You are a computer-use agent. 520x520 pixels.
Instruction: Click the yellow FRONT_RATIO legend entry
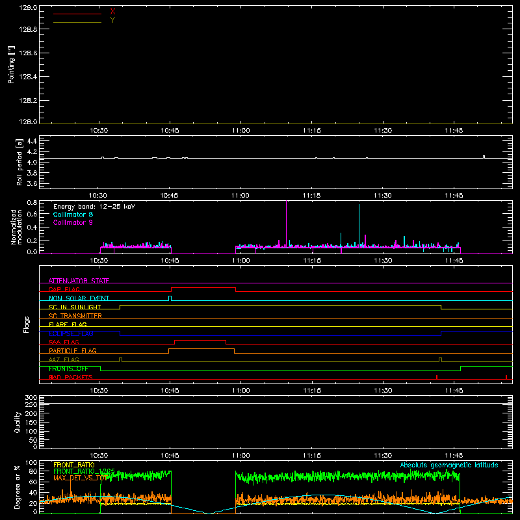[74, 465]
